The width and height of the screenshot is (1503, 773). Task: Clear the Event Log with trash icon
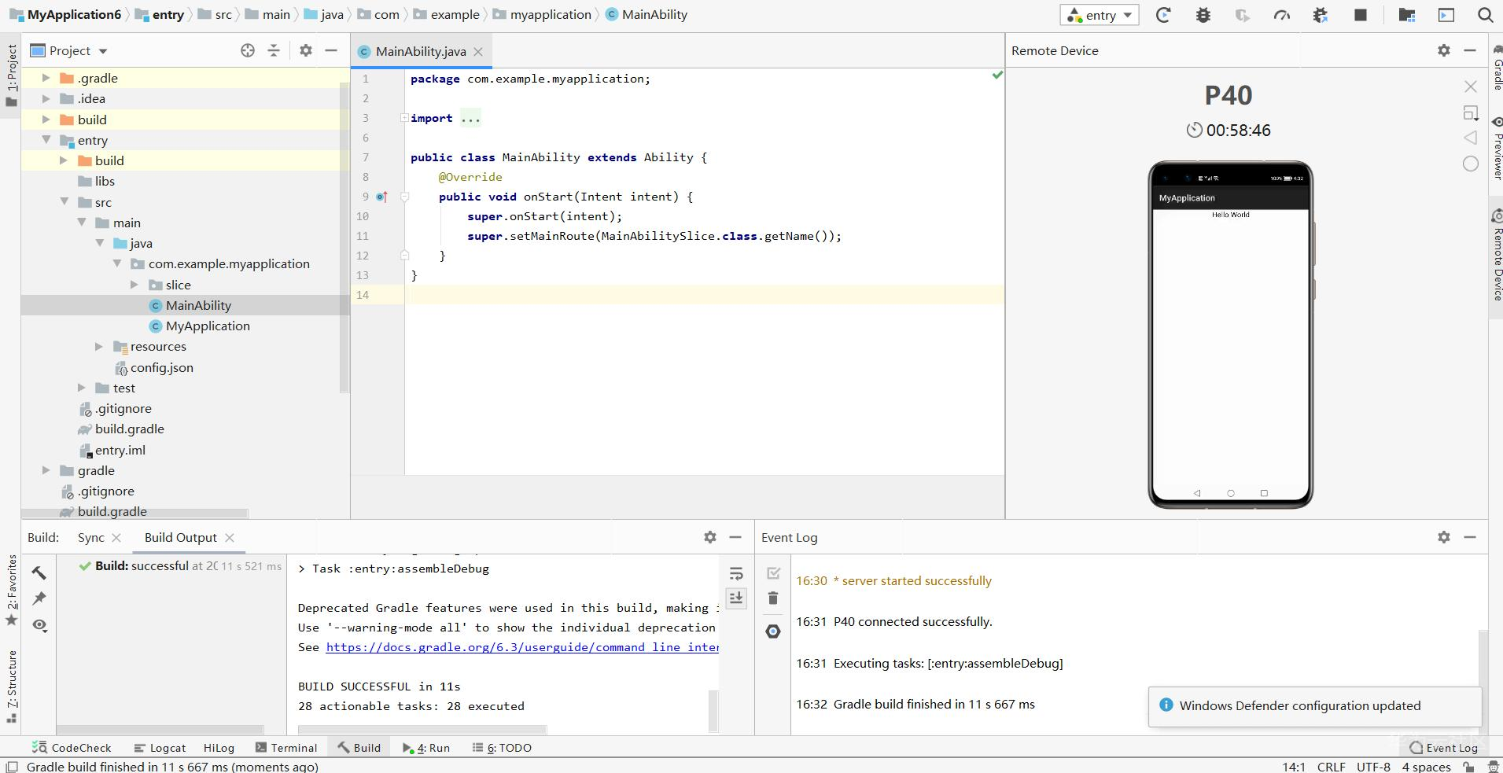click(x=773, y=598)
